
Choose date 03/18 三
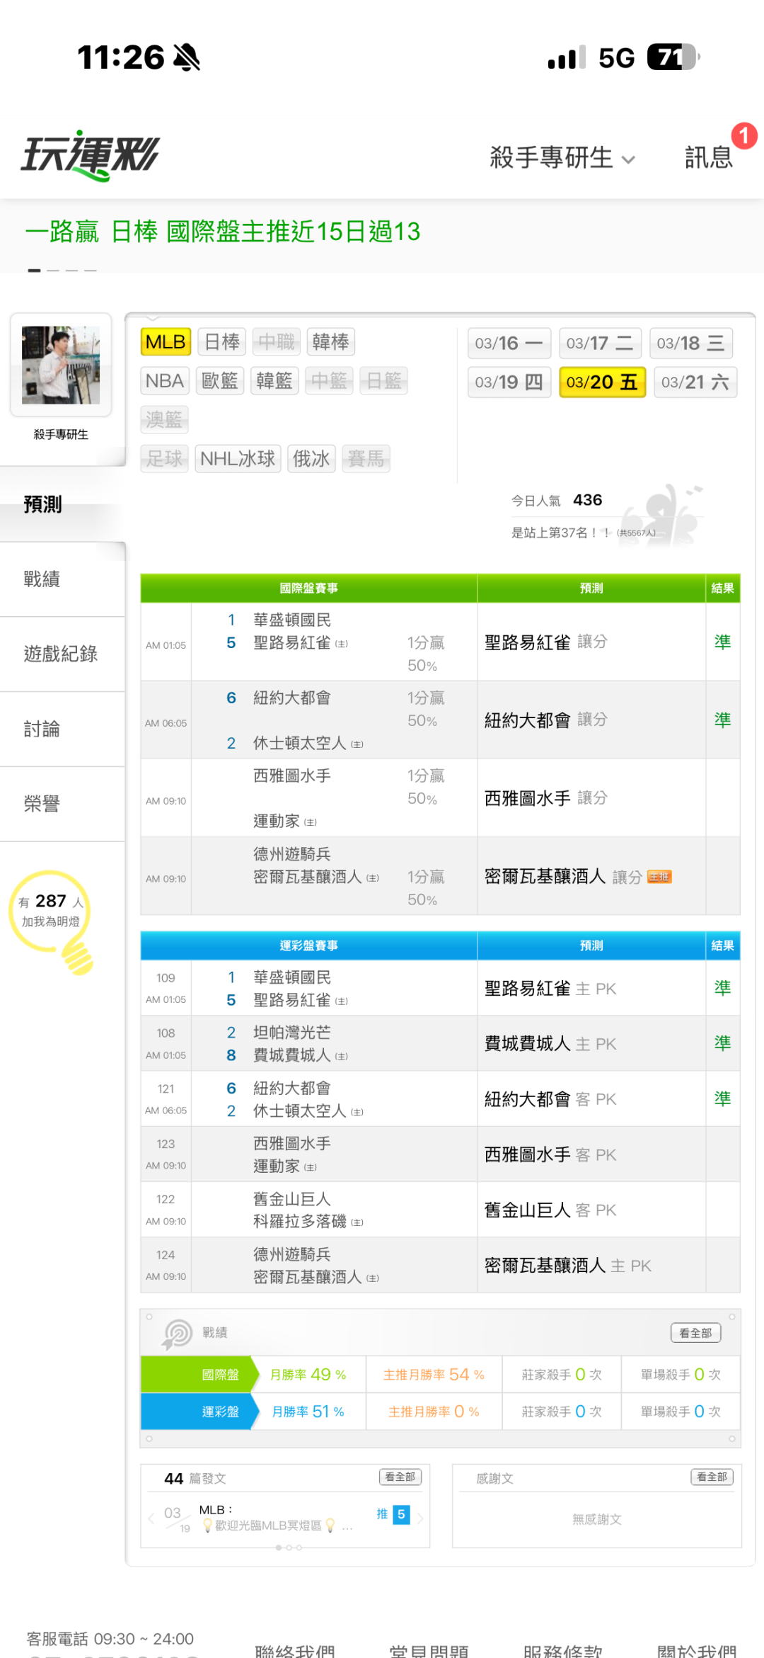691,343
